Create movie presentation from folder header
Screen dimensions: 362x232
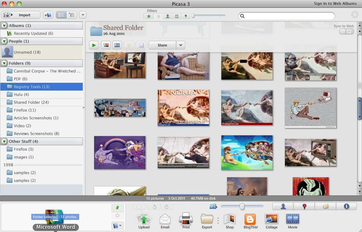[117, 45]
